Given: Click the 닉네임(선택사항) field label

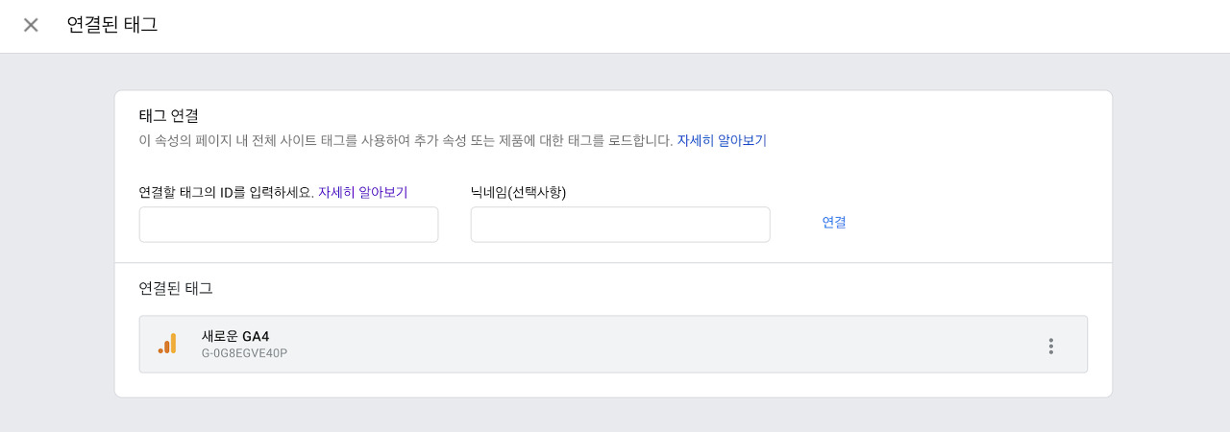Looking at the screenshot, I should tap(518, 192).
